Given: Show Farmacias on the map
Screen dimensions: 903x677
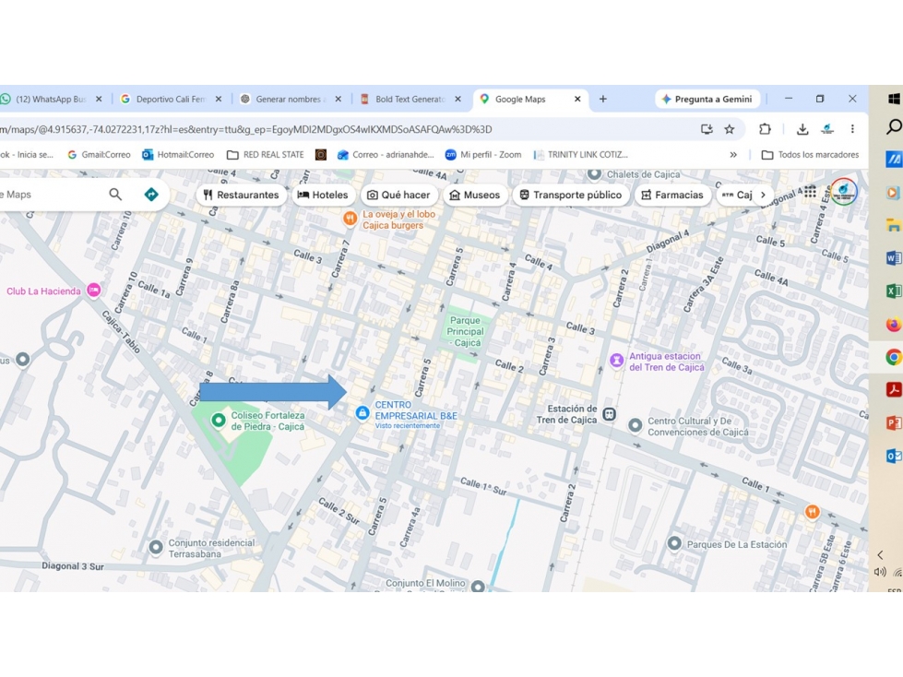Looking at the screenshot, I should (x=672, y=195).
